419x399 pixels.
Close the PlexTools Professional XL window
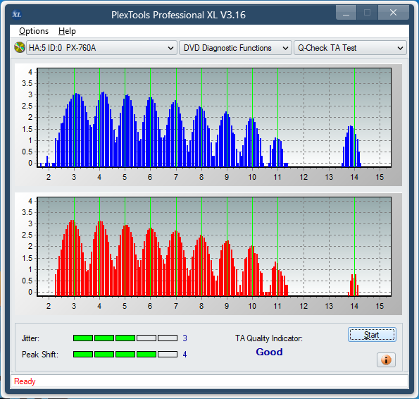point(393,13)
